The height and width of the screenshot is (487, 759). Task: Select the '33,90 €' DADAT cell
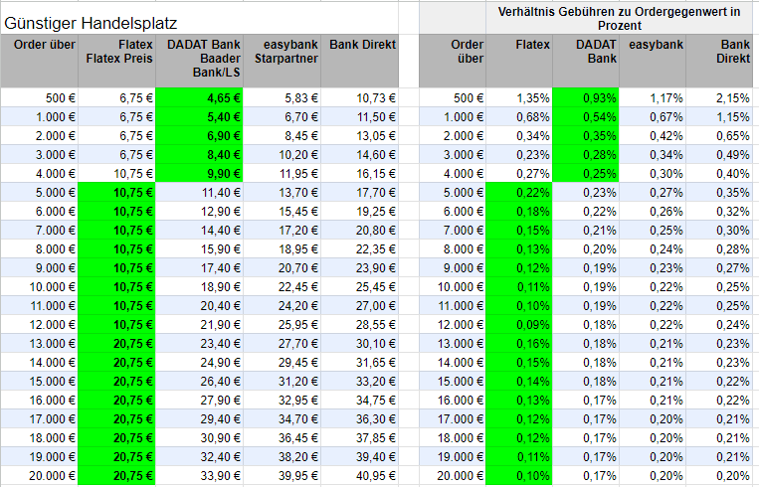(199, 475)
